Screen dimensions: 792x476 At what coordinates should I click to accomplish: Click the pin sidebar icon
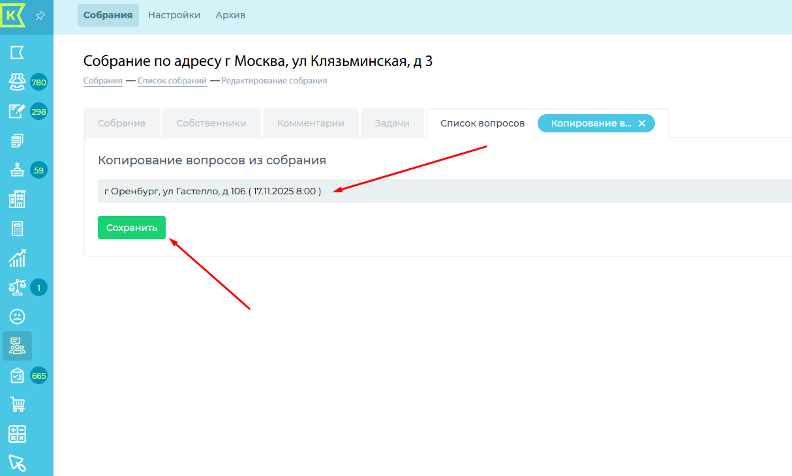(x=40, y=15)
